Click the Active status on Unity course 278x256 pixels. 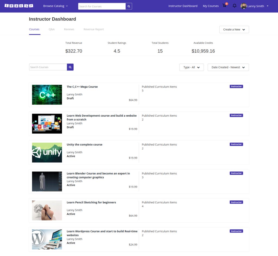[x=71, y=156]
